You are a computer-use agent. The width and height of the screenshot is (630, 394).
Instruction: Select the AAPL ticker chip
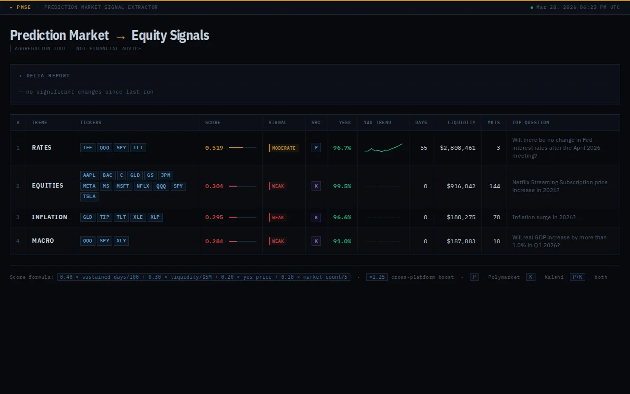pyautogui.click(x=89, y=175)
